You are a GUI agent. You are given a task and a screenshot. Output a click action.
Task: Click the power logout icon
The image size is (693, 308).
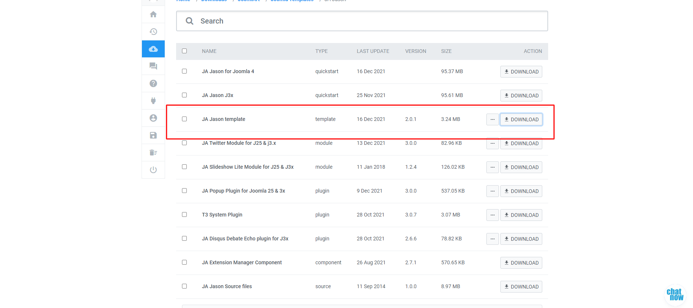[153, 170]
